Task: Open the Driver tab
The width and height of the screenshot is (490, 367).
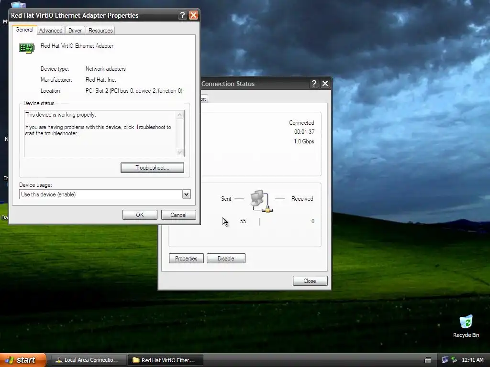Action: click(75, 30)
